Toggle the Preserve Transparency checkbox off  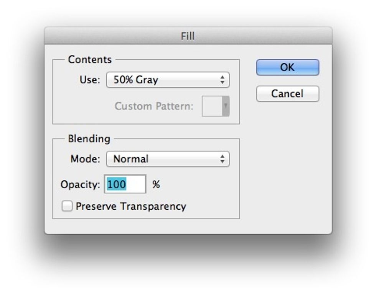tap(67, 206)
